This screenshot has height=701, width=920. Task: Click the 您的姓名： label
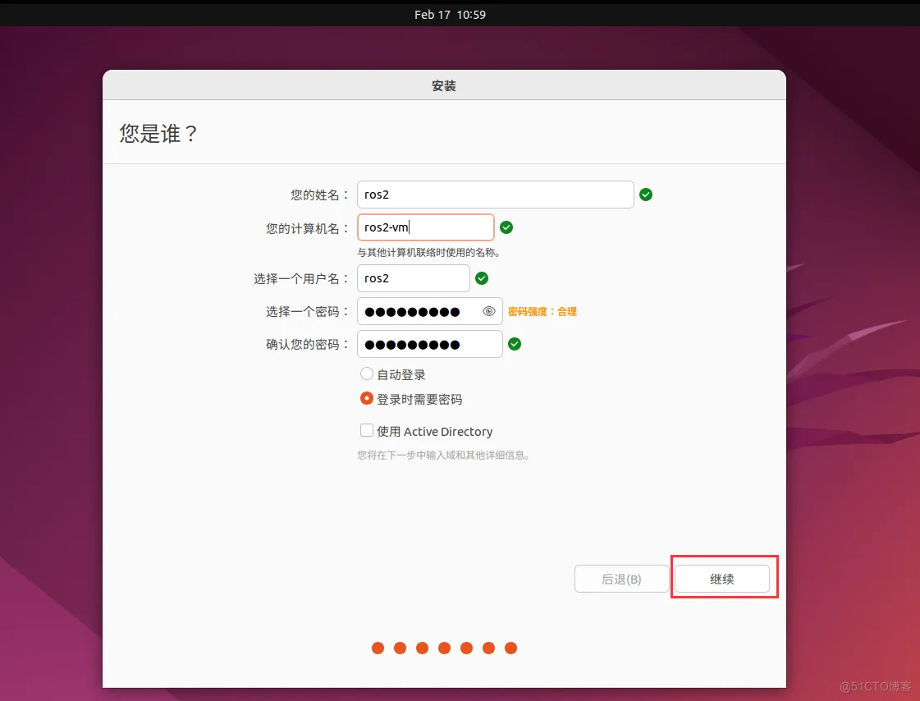[x=320, y=195]
